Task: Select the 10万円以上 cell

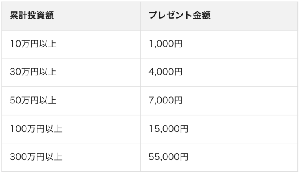Action: [x=33, y=44]
